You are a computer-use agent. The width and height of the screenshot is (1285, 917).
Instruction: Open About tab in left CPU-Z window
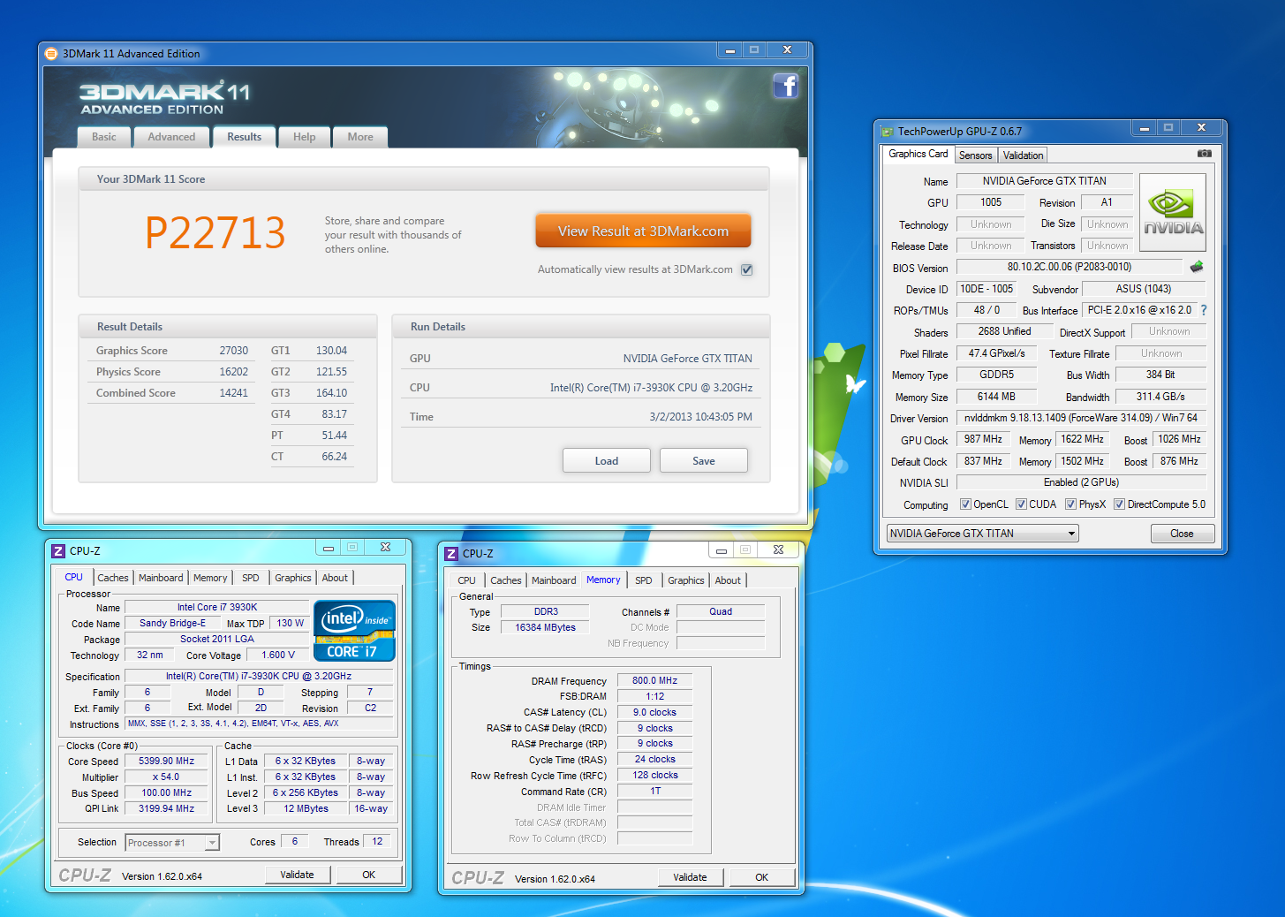point(335,578)
